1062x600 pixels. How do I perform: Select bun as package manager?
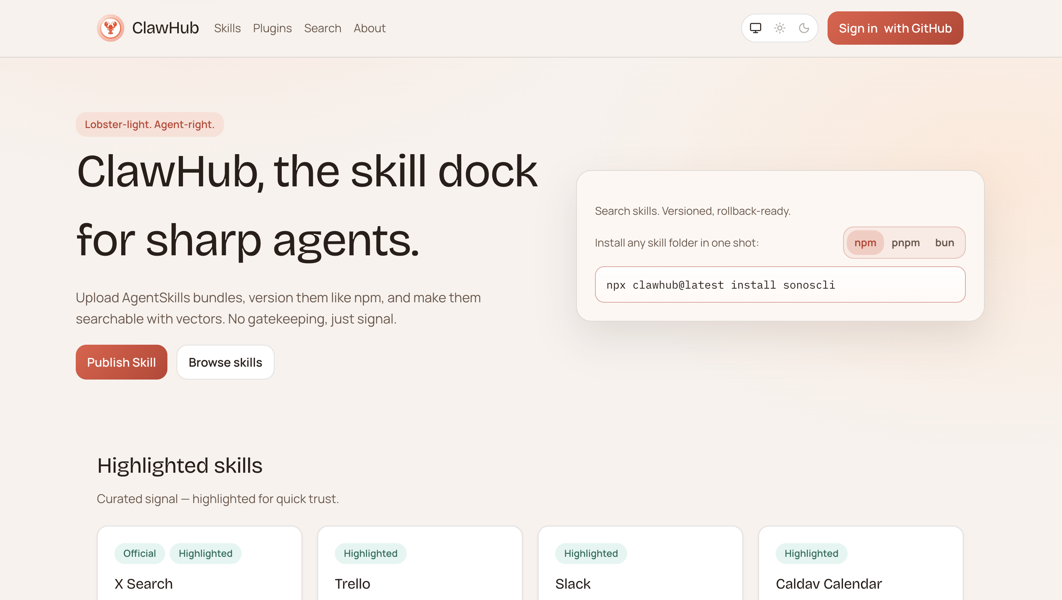[x=944, y=242]
